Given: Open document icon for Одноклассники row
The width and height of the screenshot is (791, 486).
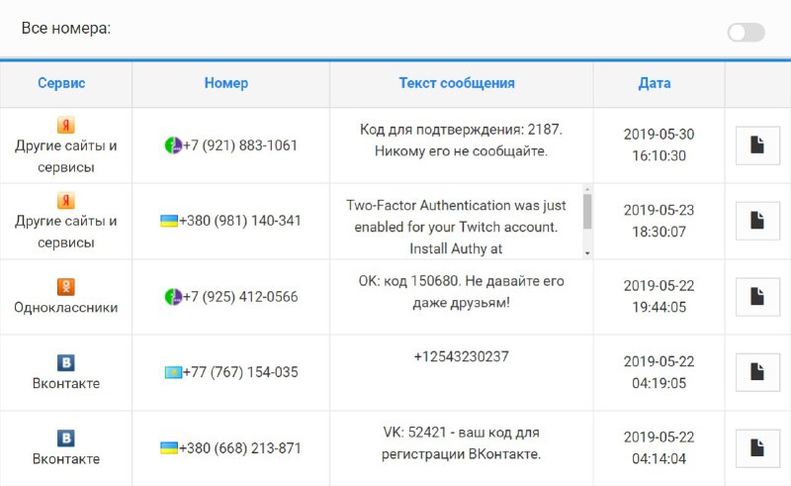Looking at the screenshot, I should tap(757, 297).
